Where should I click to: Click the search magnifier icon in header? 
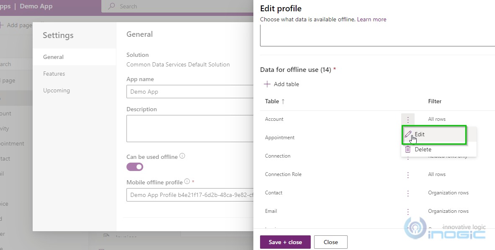pyautogui.click(x=111, y=6)
